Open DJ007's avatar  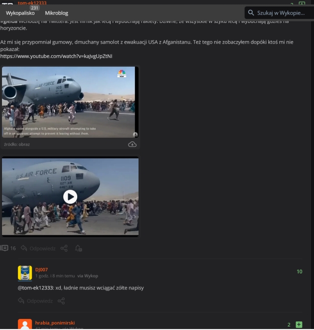tap(25, 273)
